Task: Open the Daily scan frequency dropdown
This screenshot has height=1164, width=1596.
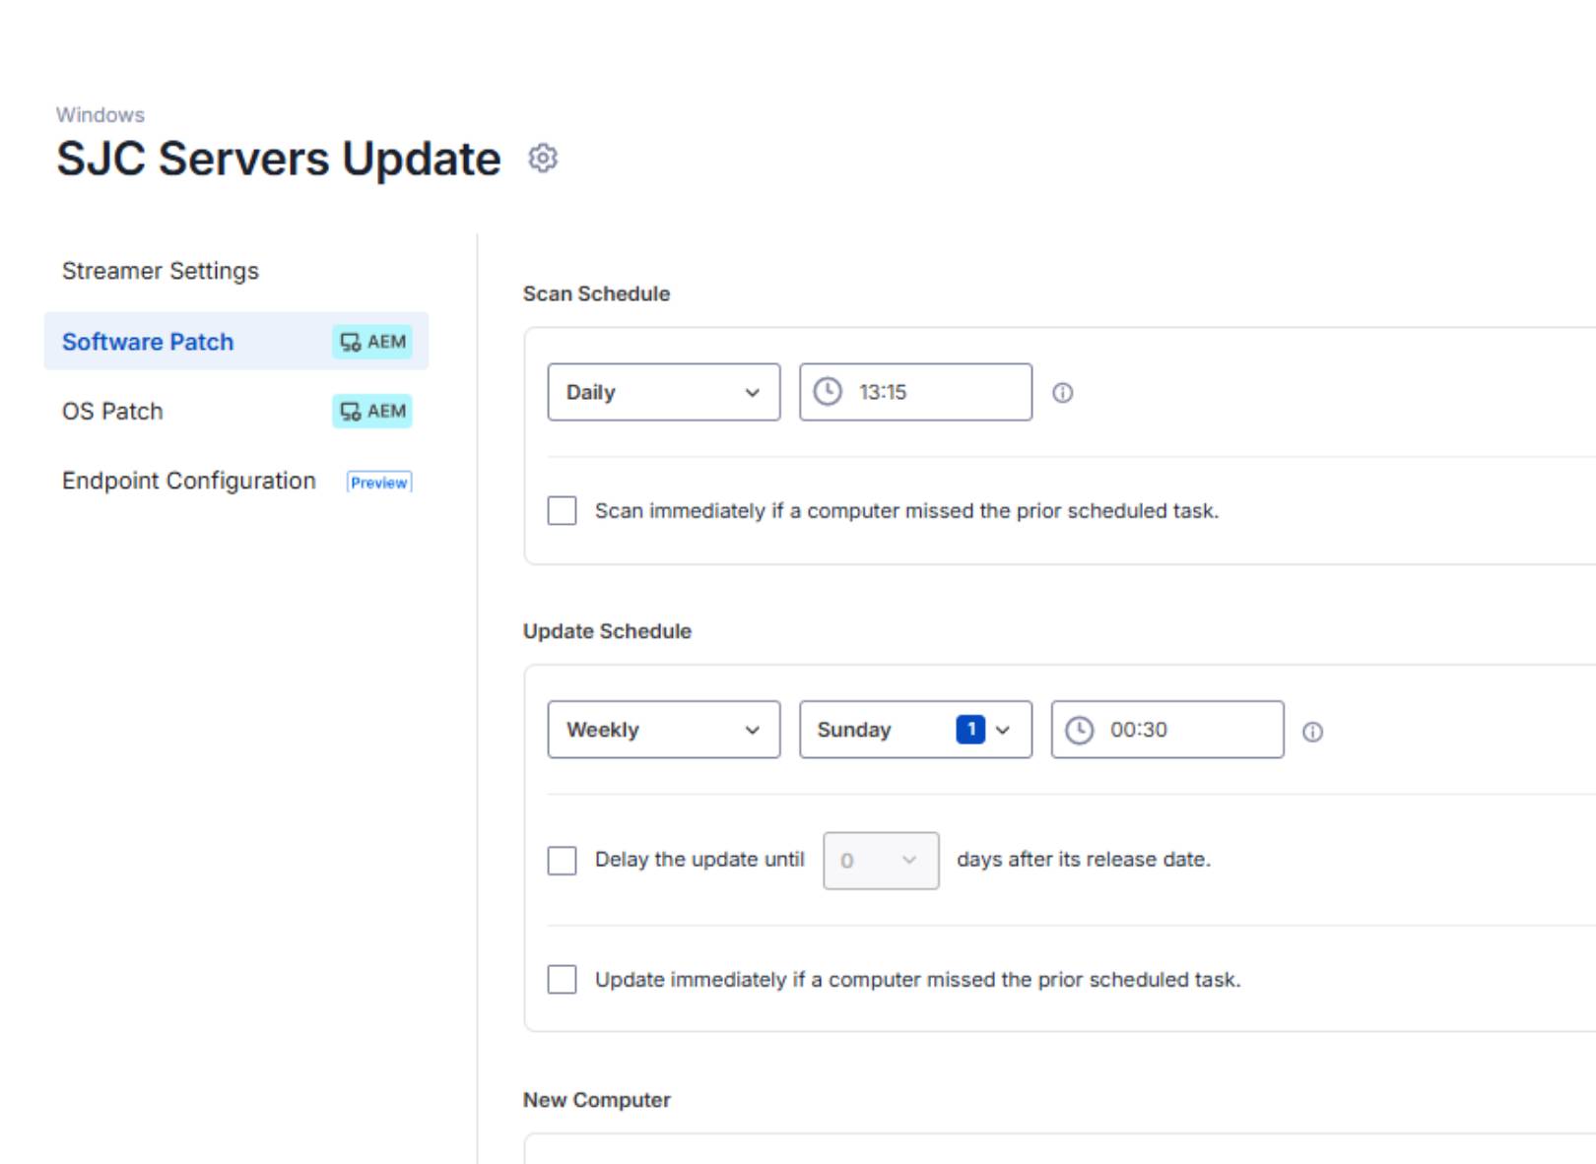Action: coord(662,392)
